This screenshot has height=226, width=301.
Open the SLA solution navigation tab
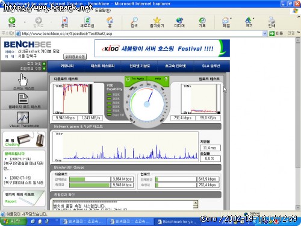click(x=211, y=66)
